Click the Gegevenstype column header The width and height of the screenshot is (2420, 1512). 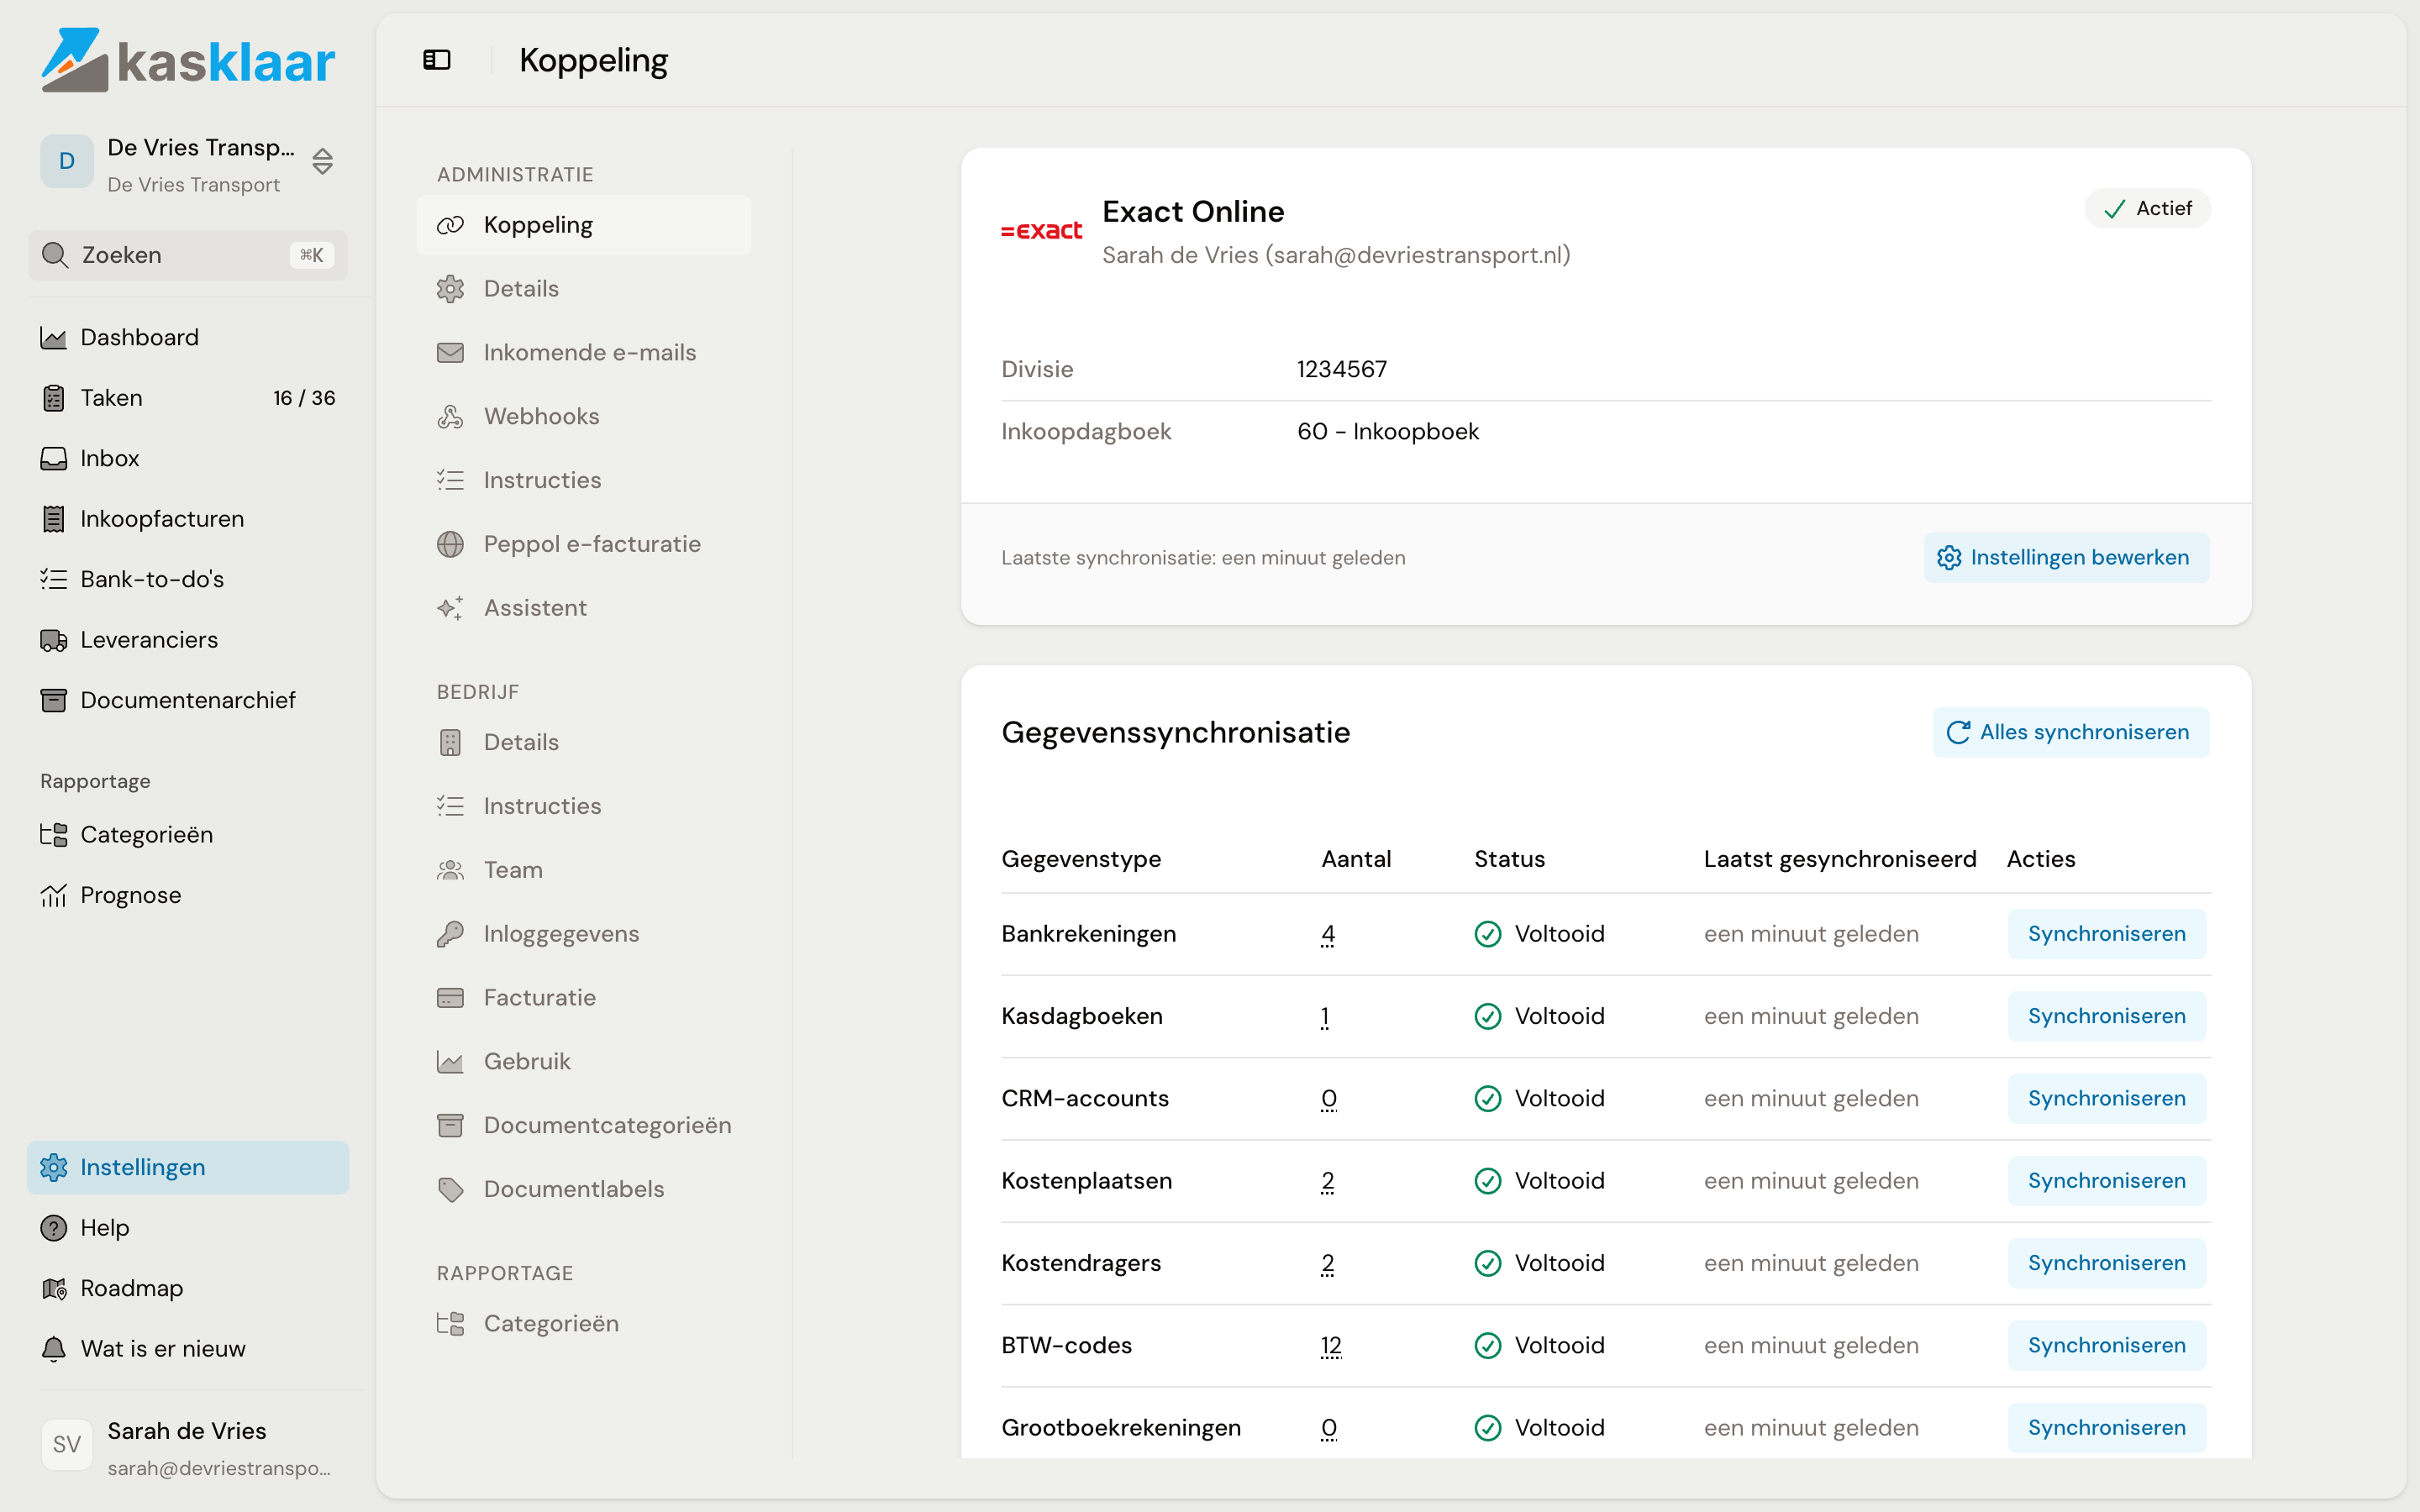(1081, 859)
